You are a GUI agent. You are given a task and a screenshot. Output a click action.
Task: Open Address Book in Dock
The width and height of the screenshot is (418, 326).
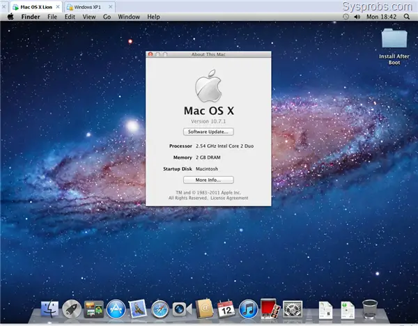204,309
